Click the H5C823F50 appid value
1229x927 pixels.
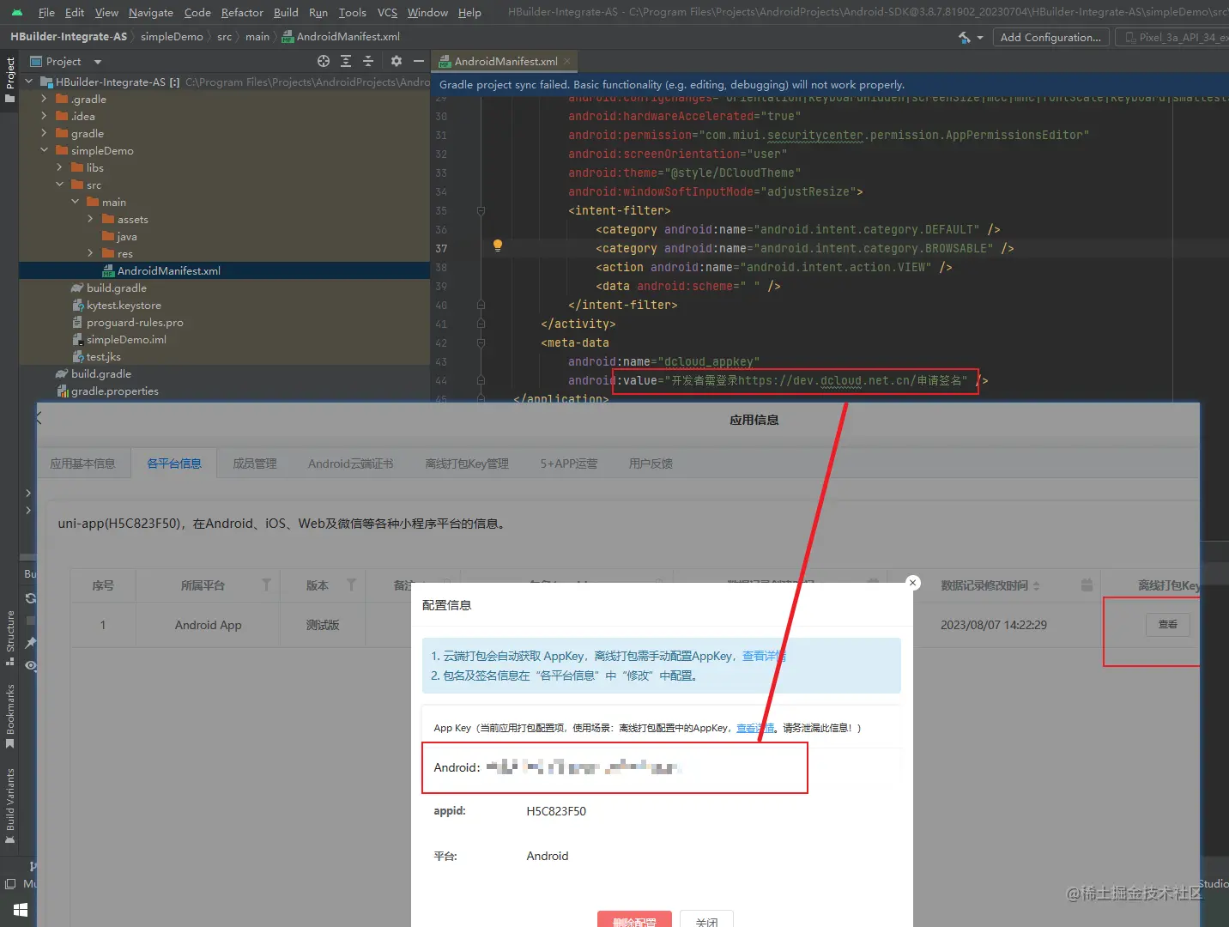point(556,811)
